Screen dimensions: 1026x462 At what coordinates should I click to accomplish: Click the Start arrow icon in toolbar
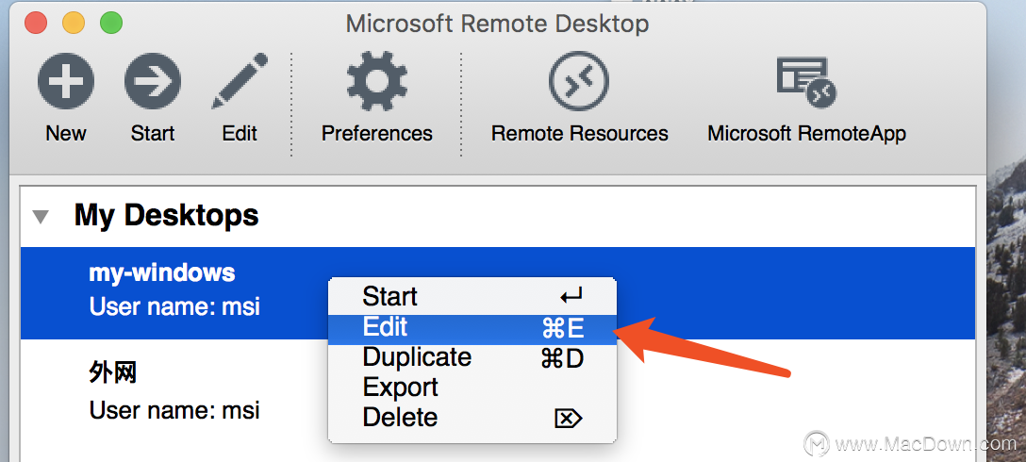153,82
